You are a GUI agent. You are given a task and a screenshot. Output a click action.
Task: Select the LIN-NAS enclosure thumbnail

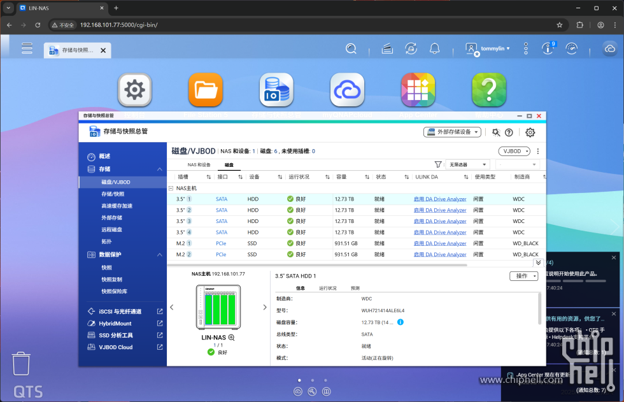click(x=218, y=307)
